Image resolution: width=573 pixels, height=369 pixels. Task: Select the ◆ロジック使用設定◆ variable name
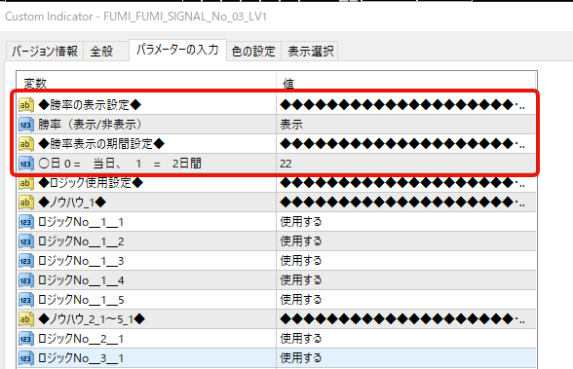pos(91,183)
